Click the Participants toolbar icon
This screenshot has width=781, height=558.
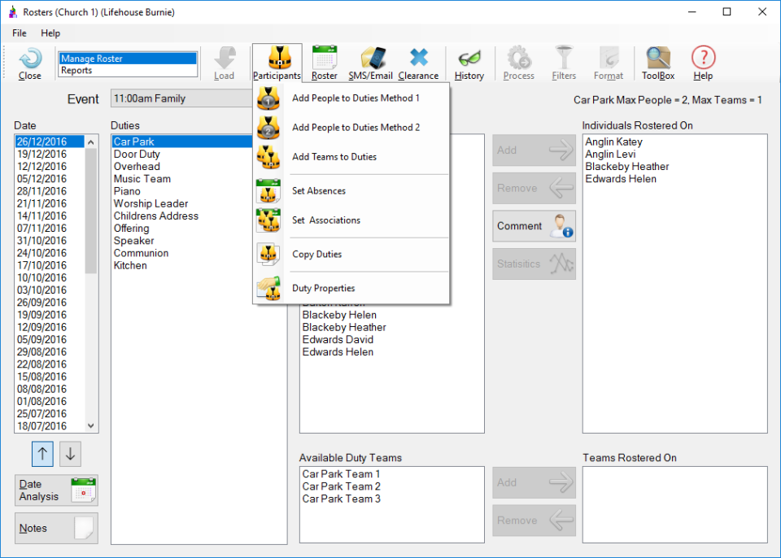(277, 63)
